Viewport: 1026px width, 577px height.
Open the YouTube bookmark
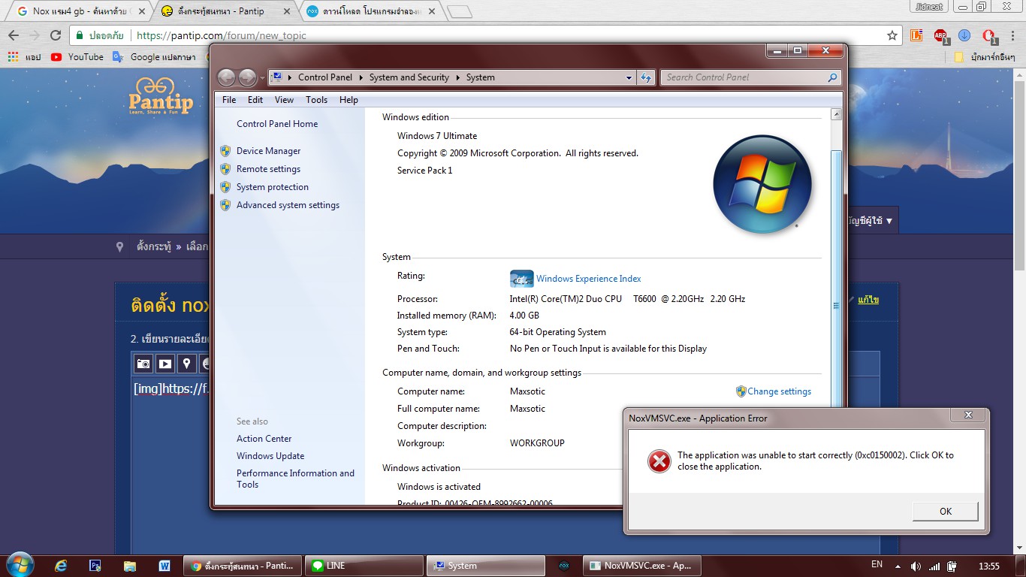click(77, 57)
